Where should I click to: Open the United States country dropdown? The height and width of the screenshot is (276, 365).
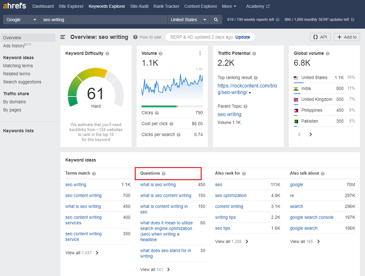click(189, 19)
